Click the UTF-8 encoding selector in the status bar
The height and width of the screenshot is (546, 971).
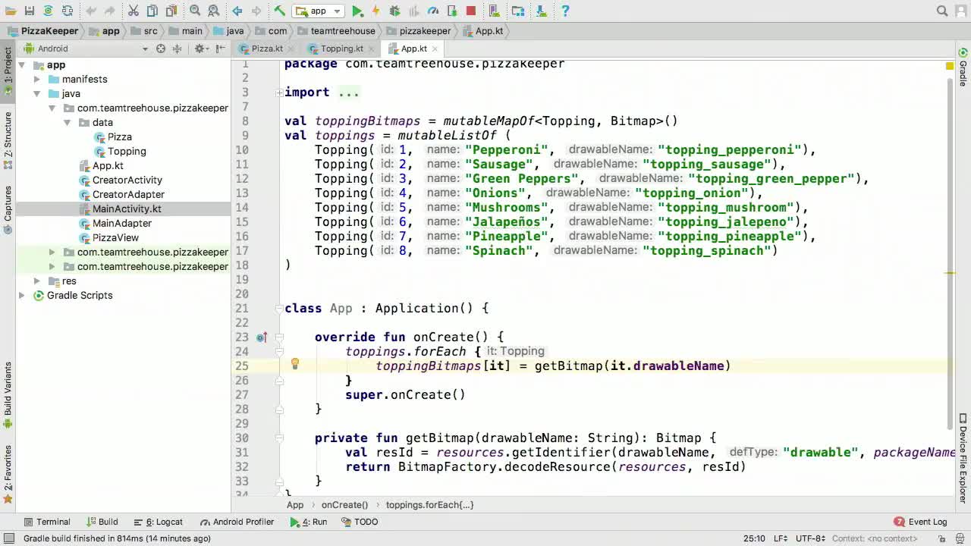[810, 538]
